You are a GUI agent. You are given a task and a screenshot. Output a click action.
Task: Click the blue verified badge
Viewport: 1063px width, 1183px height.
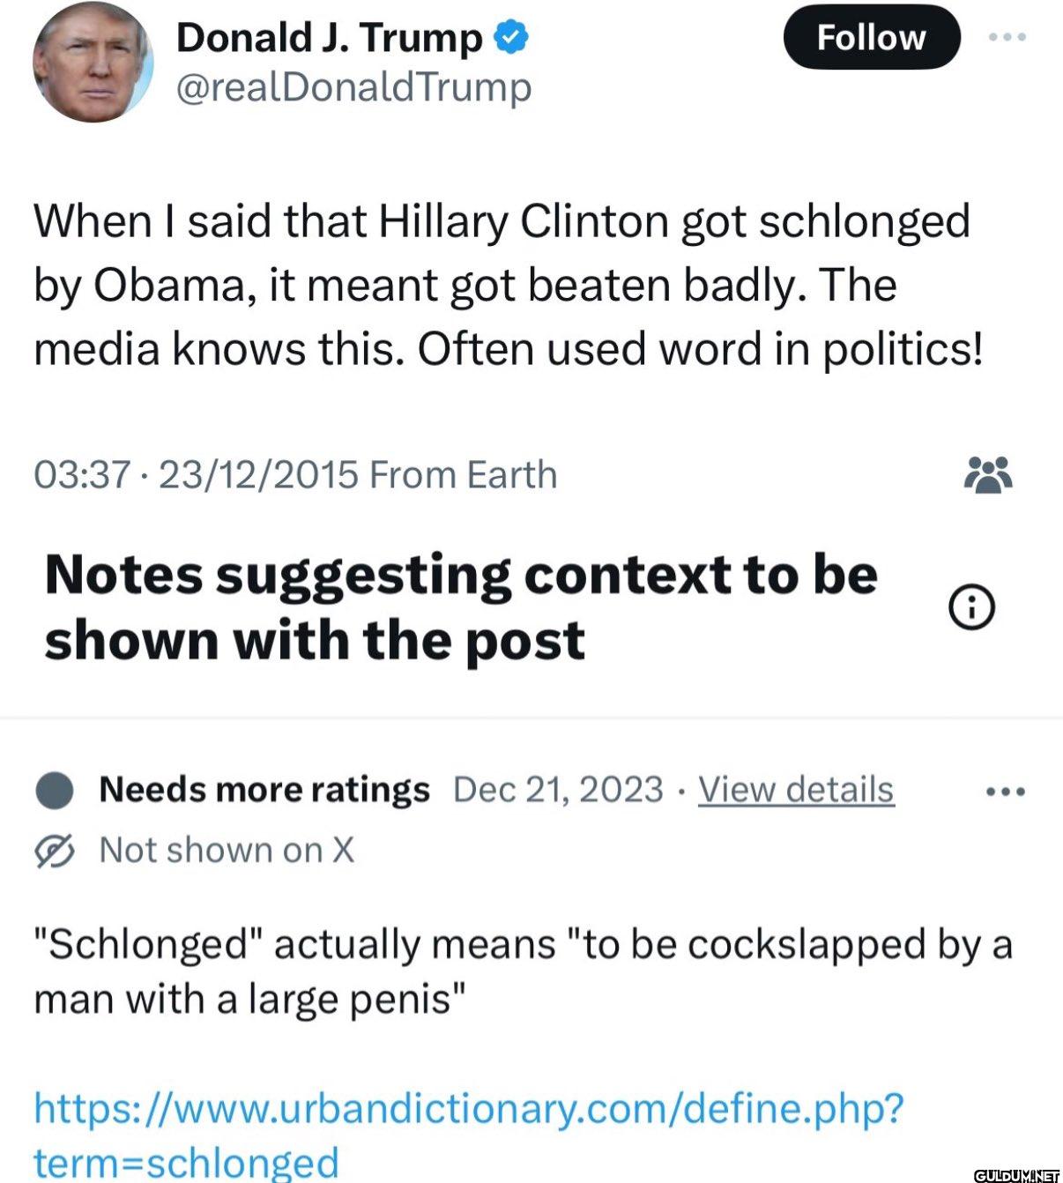(x=511, y=37)
